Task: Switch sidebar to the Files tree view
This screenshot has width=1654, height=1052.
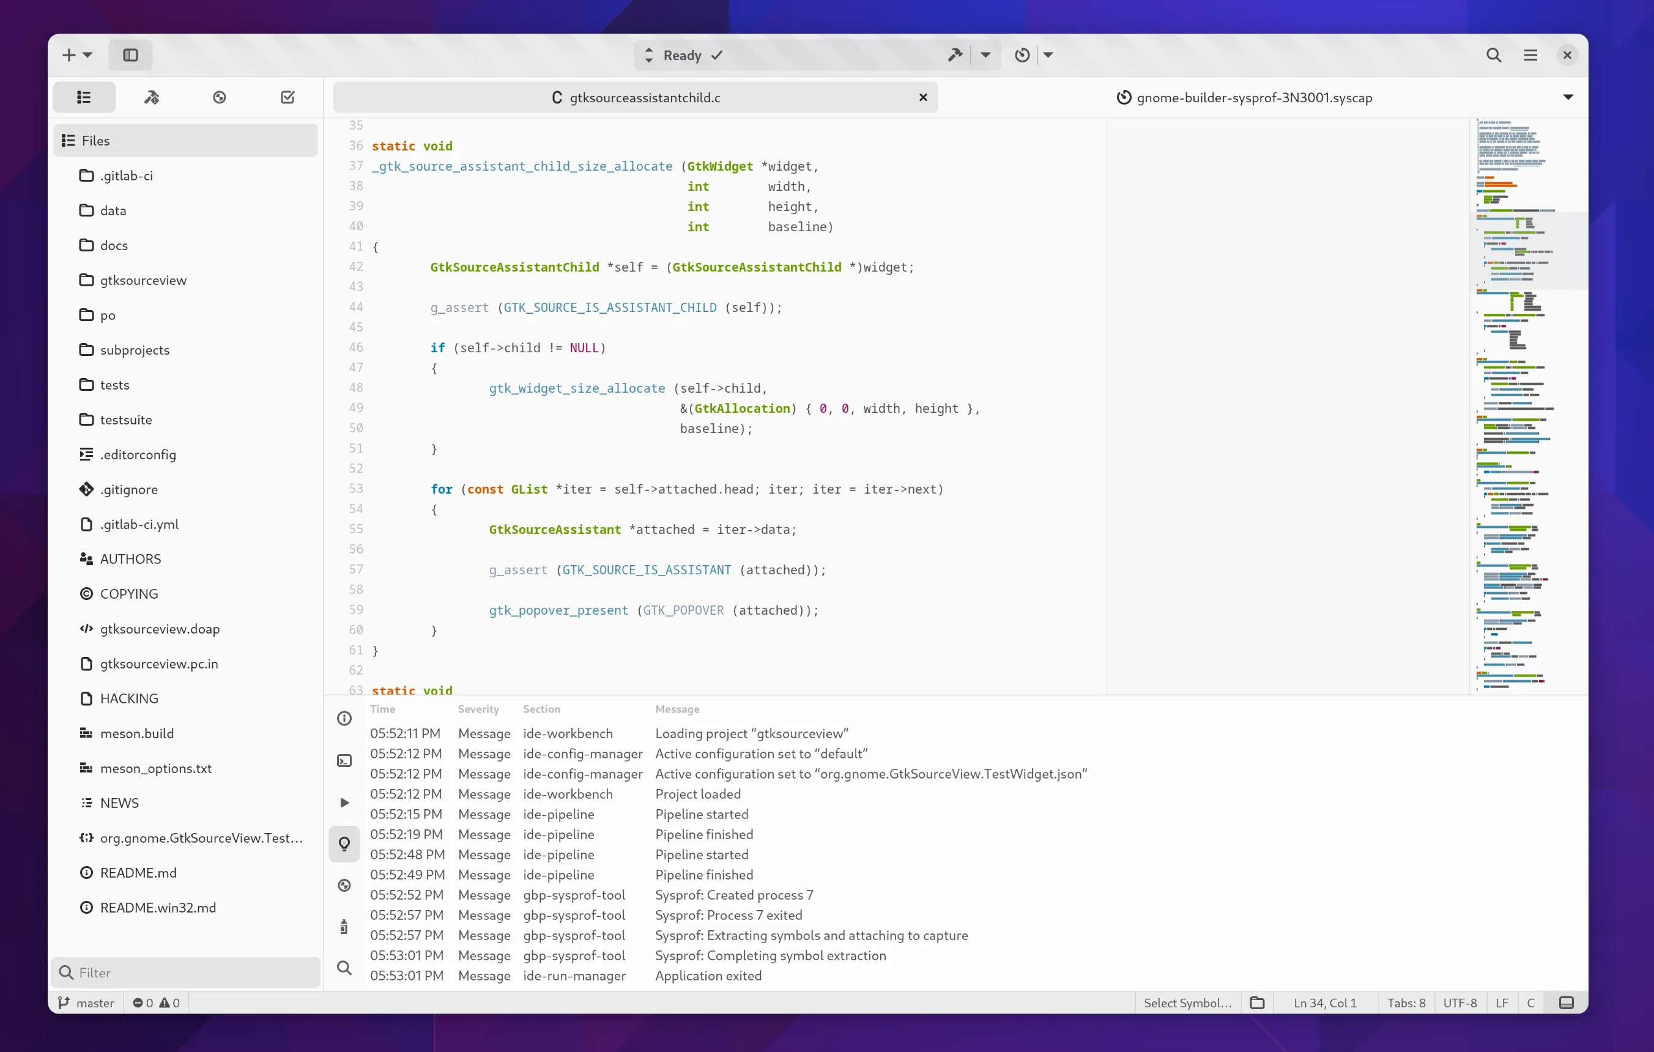Action: point(84,97)
